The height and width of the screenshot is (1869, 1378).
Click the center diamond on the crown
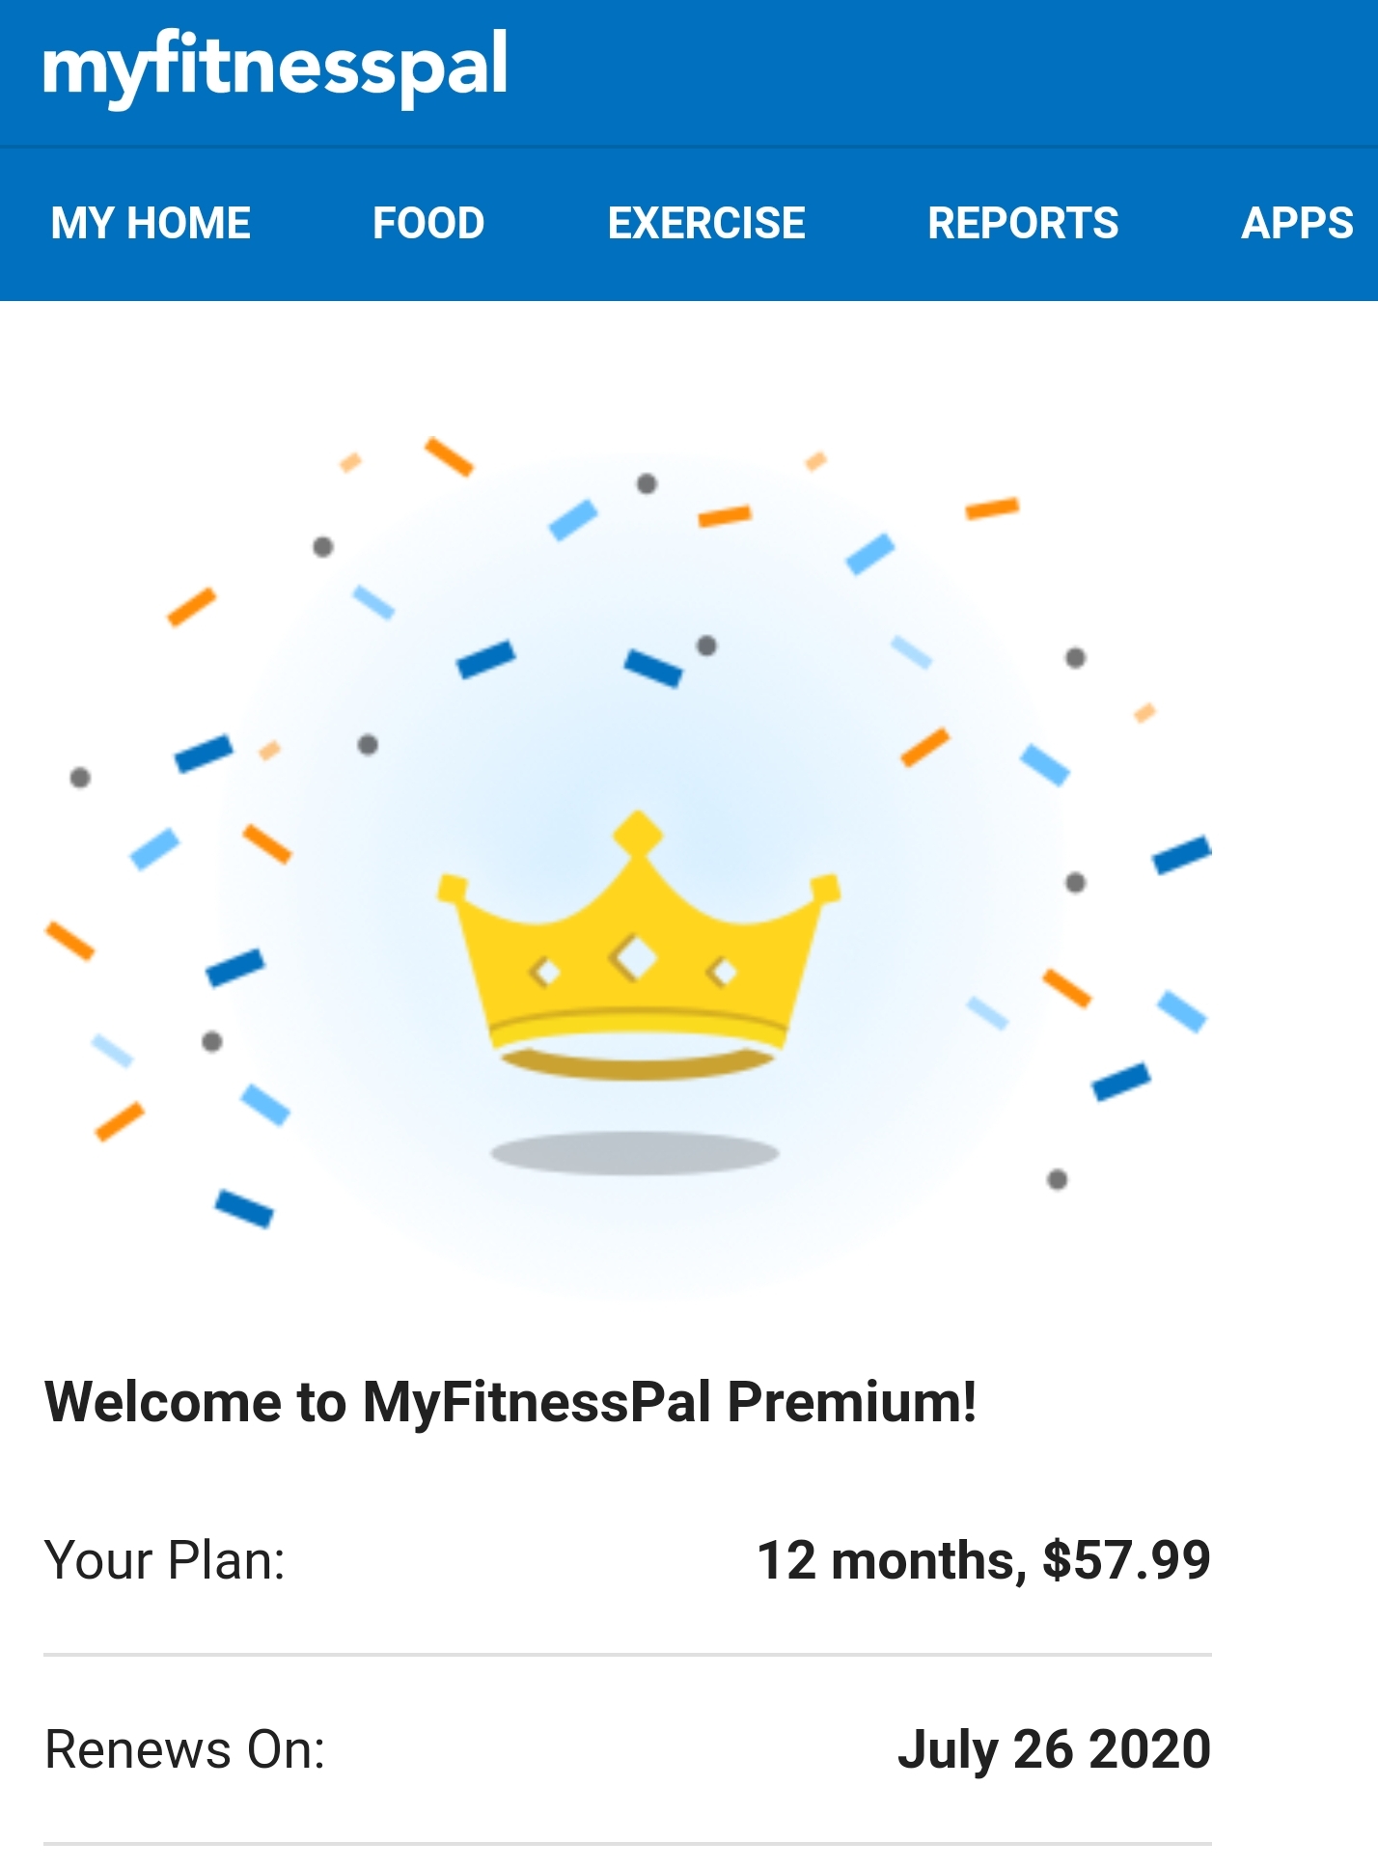(634, 958)
